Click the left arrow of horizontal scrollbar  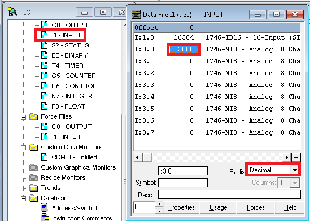click(138, 158)
